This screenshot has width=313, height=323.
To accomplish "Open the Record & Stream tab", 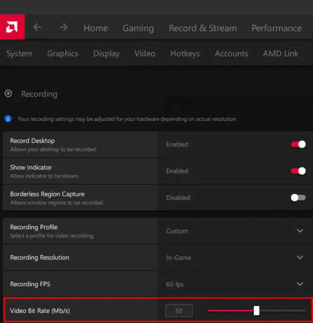I will (x=203, y=28).
